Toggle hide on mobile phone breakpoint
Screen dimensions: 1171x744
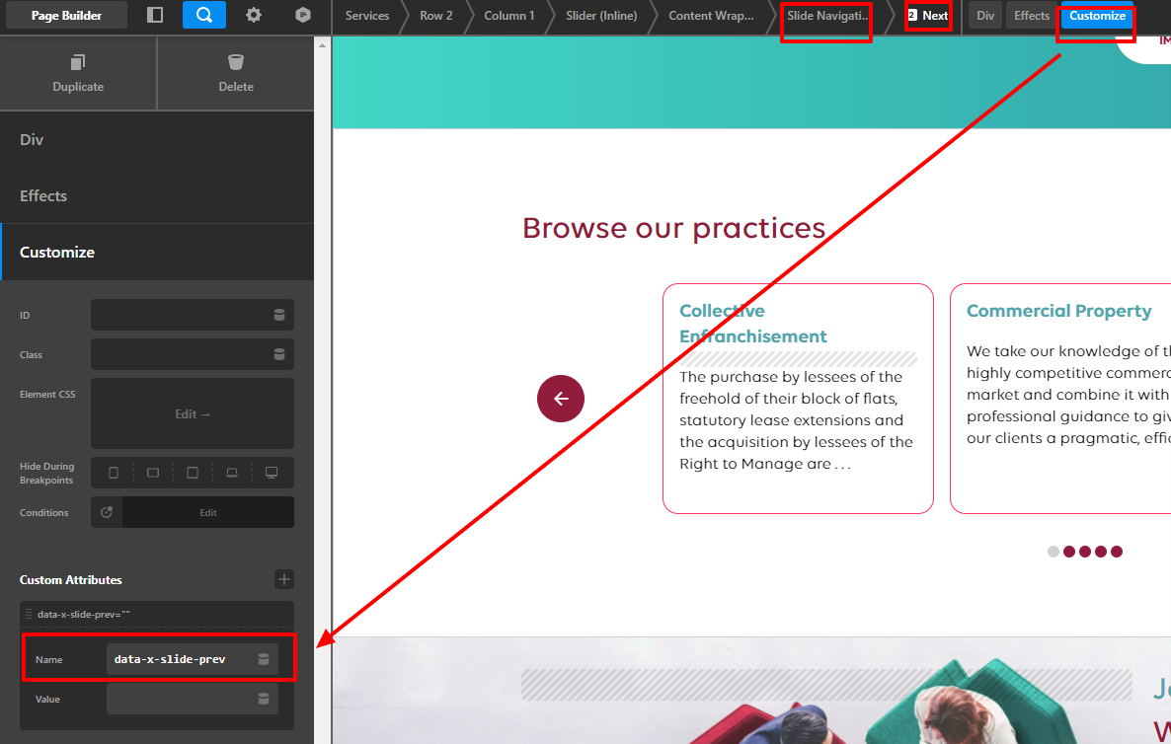[x=114, y=473]
